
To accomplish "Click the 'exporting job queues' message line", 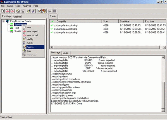I will [x=62, y=96].
